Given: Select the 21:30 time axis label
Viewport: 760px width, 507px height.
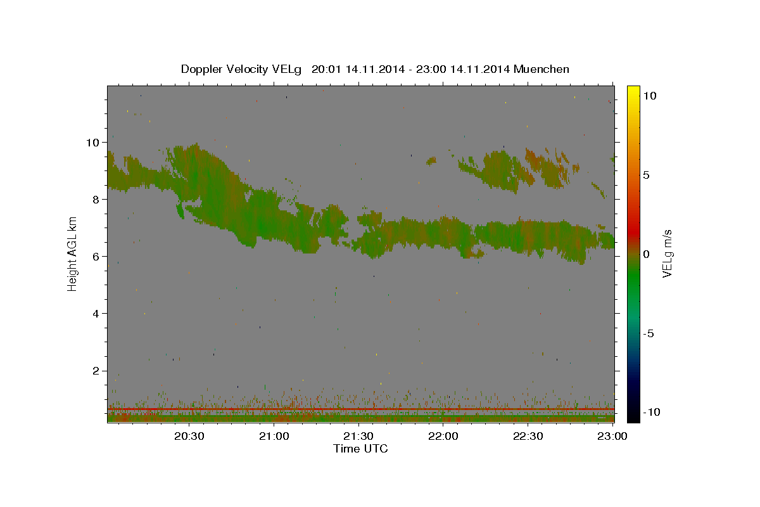Looking at the screenshot, I should [x=358, y=436].
